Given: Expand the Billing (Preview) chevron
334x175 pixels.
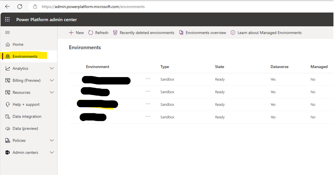Looking at the screenshot, I should 52,80.
